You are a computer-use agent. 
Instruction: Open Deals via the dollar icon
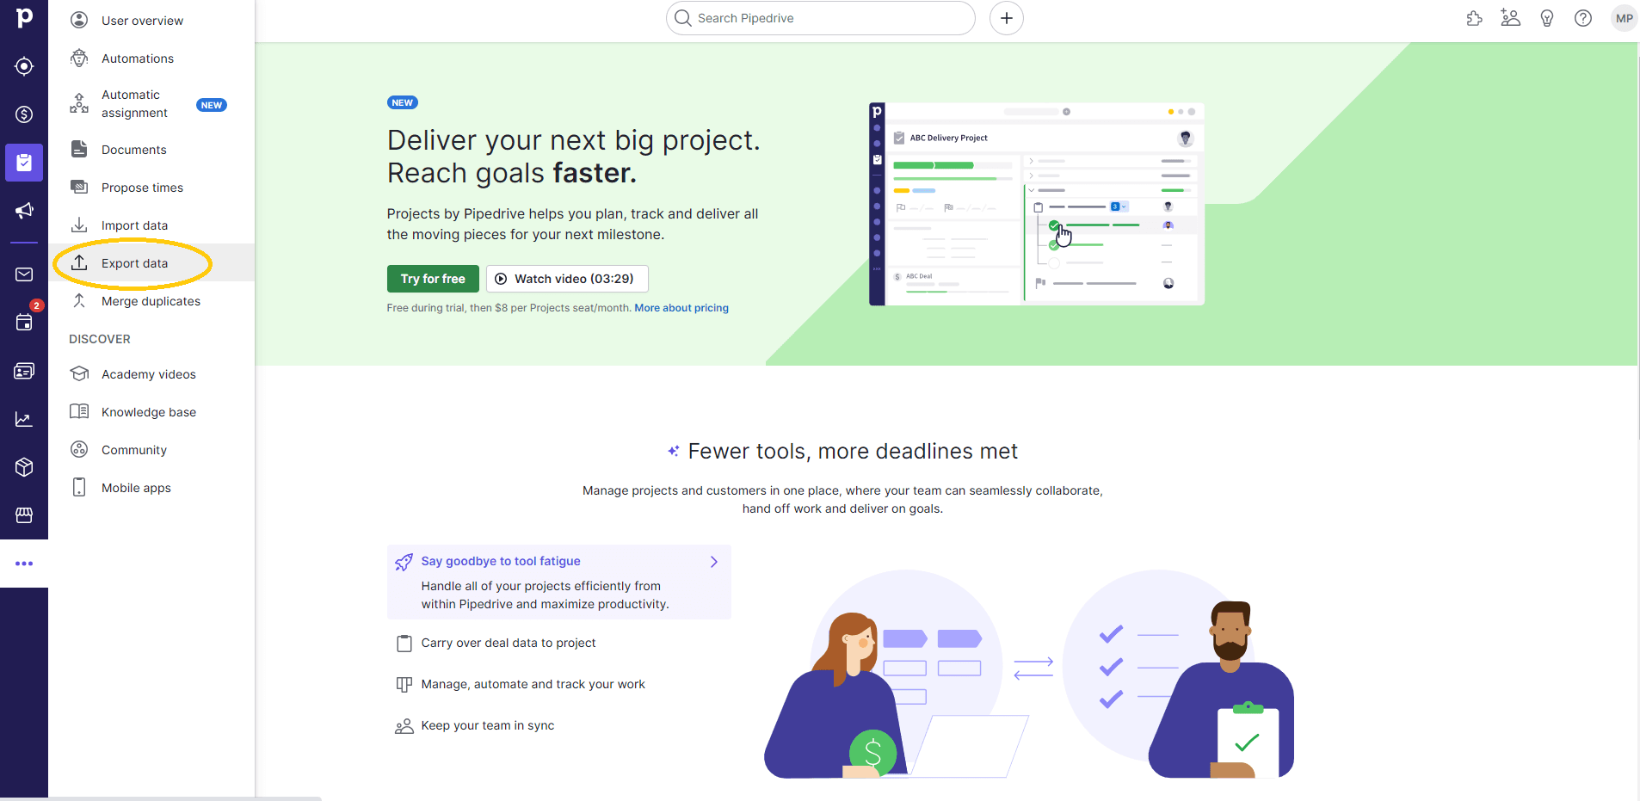click(x=24, y=114)
